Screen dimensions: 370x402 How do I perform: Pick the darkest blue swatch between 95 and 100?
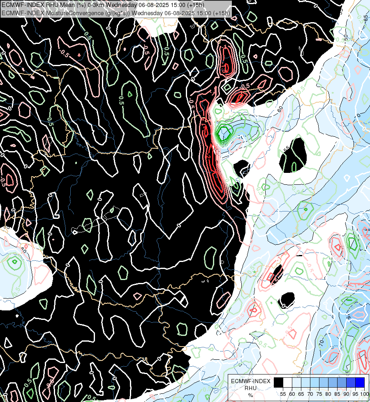click(x=360, y=382)
